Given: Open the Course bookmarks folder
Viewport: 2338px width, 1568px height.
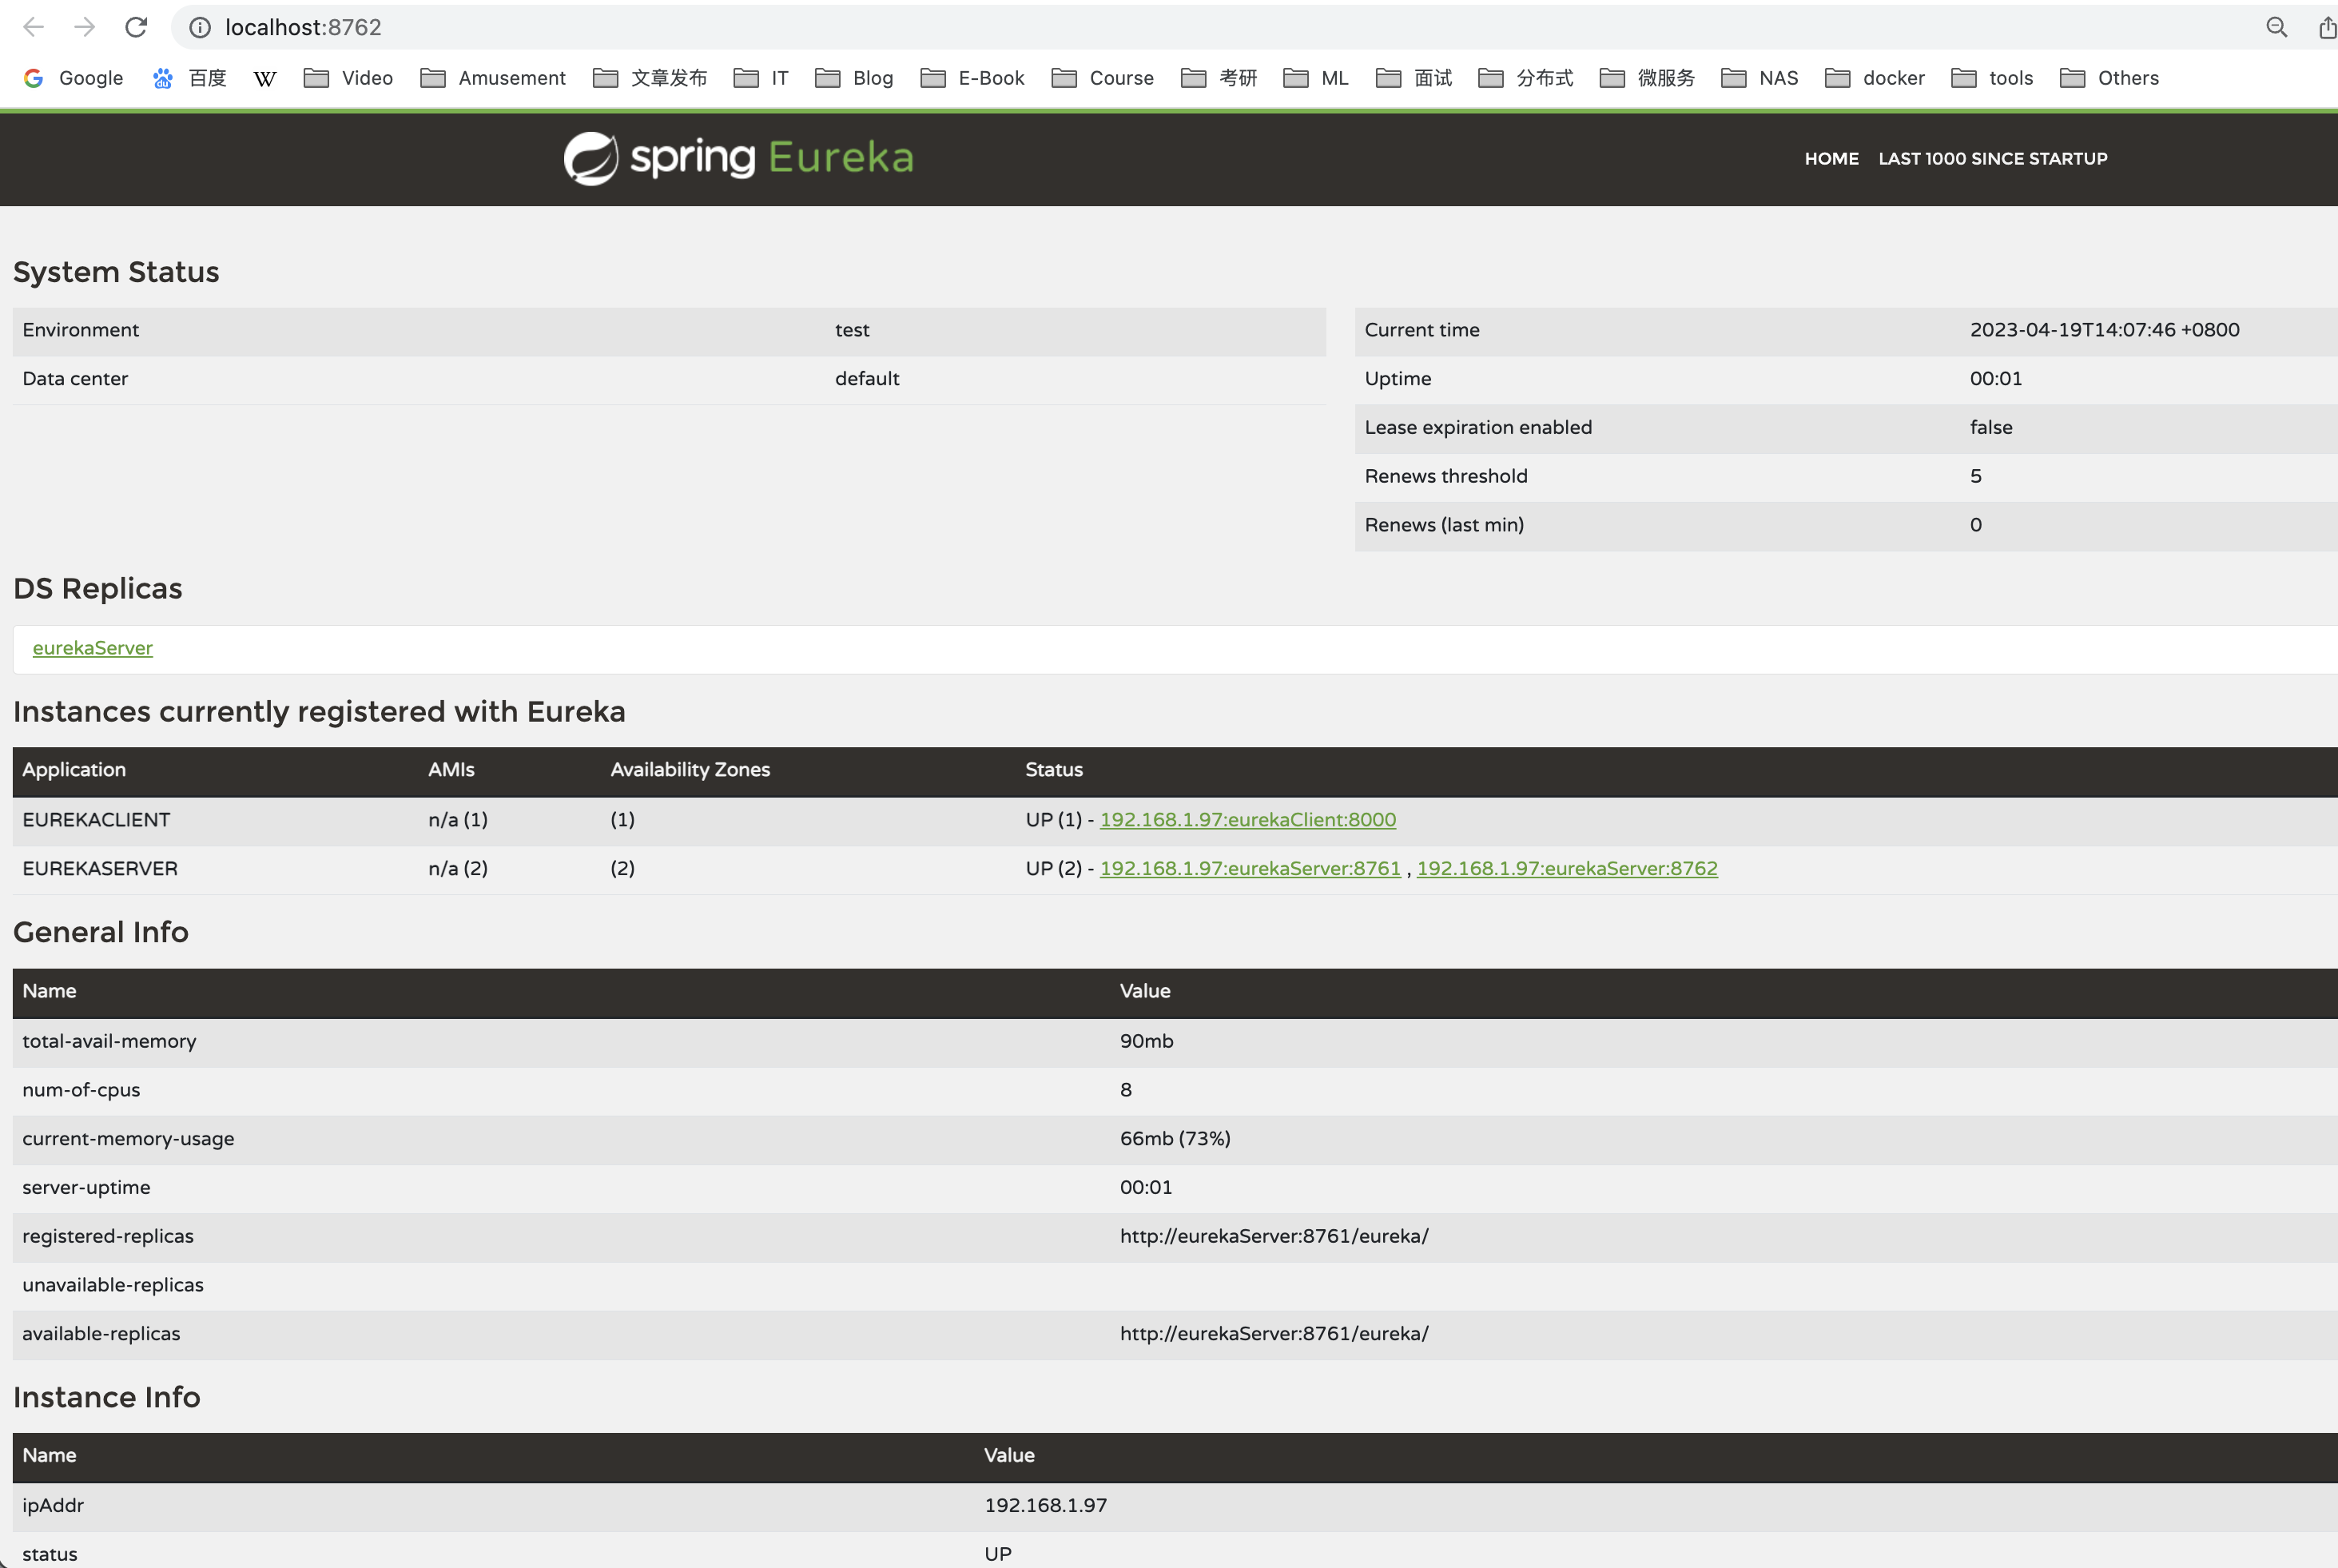Looking at the screenshot, I should pyautogui.click(x=1103, y=78).
